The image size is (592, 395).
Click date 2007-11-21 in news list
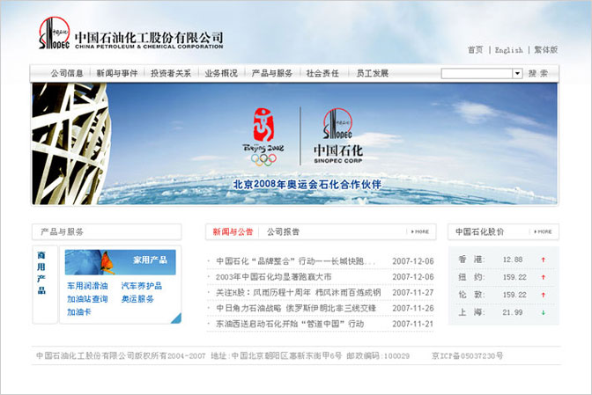coord(413,324)
